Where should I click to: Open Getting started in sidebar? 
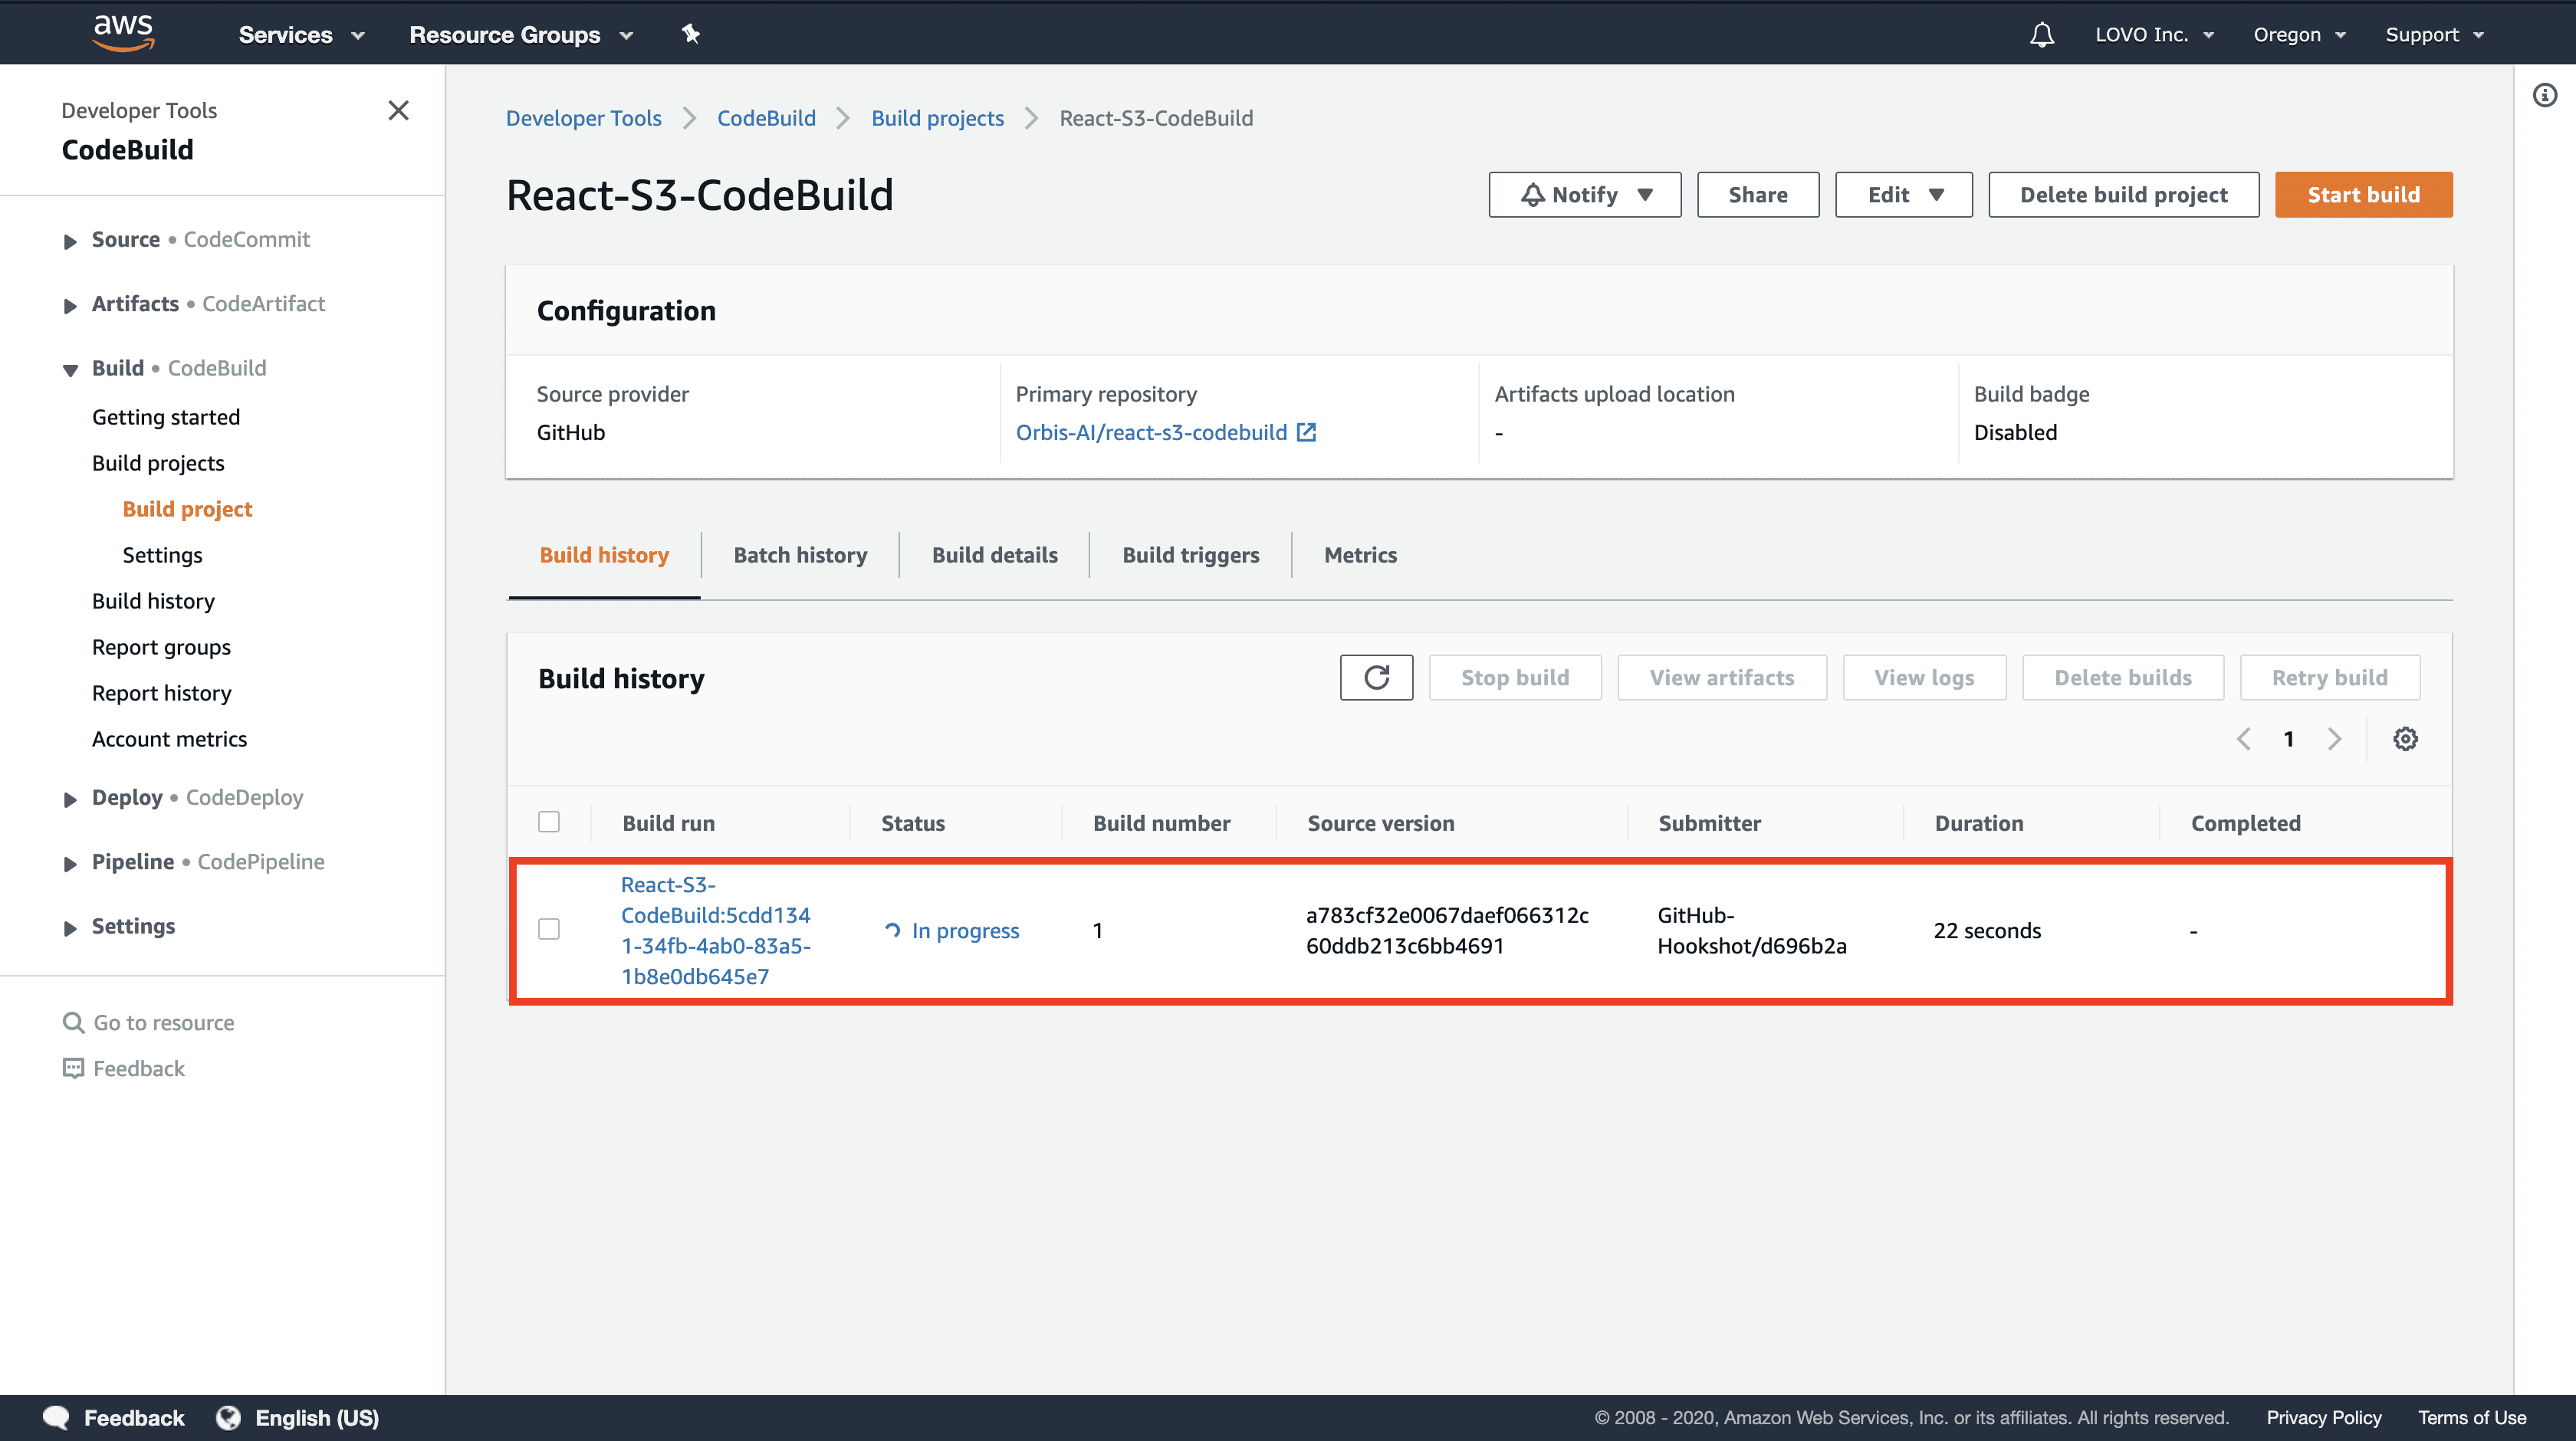166,416
